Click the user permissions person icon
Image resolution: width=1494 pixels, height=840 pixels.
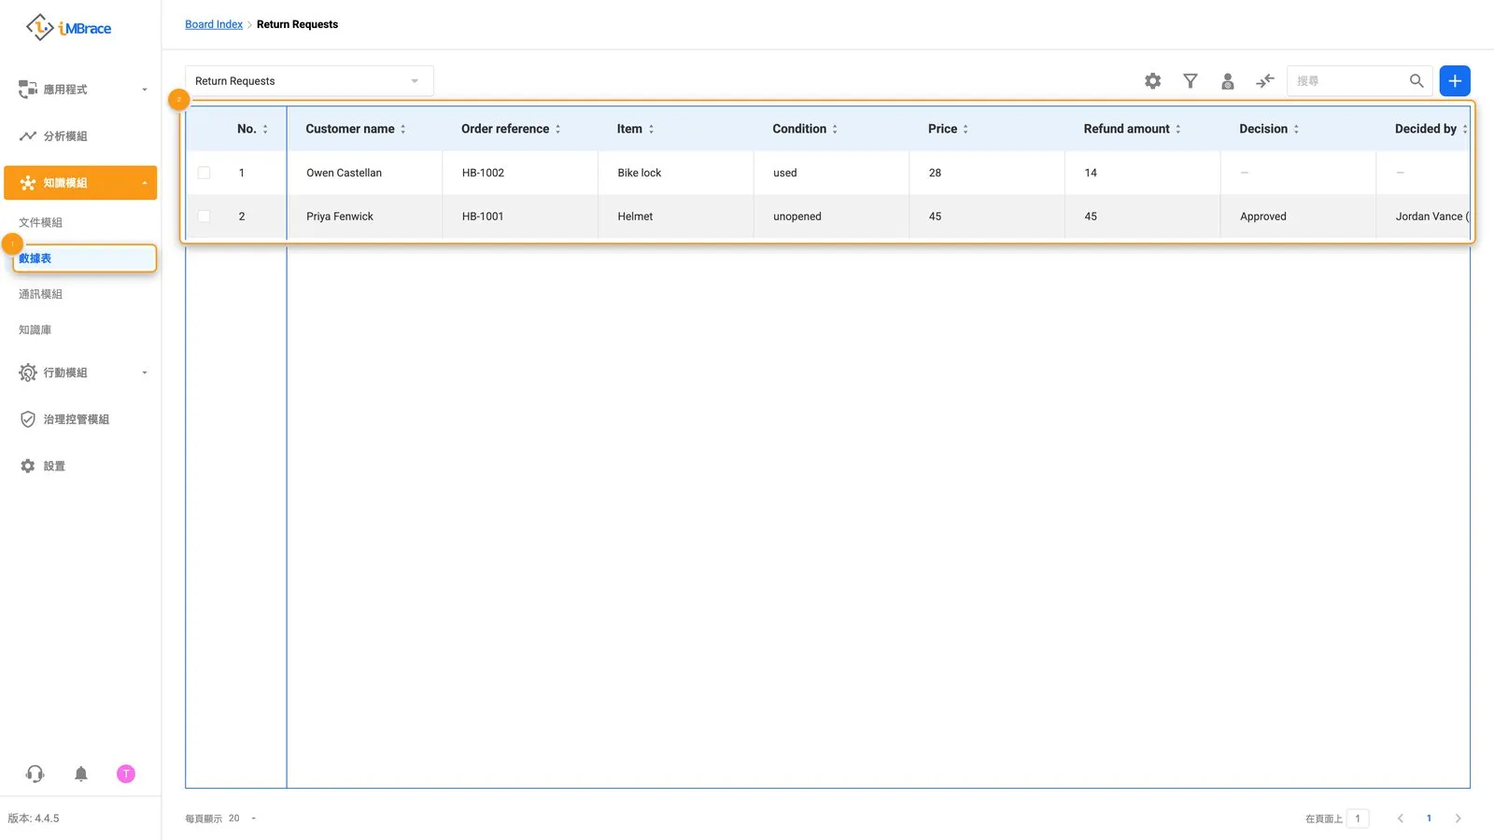[1228, 81]
